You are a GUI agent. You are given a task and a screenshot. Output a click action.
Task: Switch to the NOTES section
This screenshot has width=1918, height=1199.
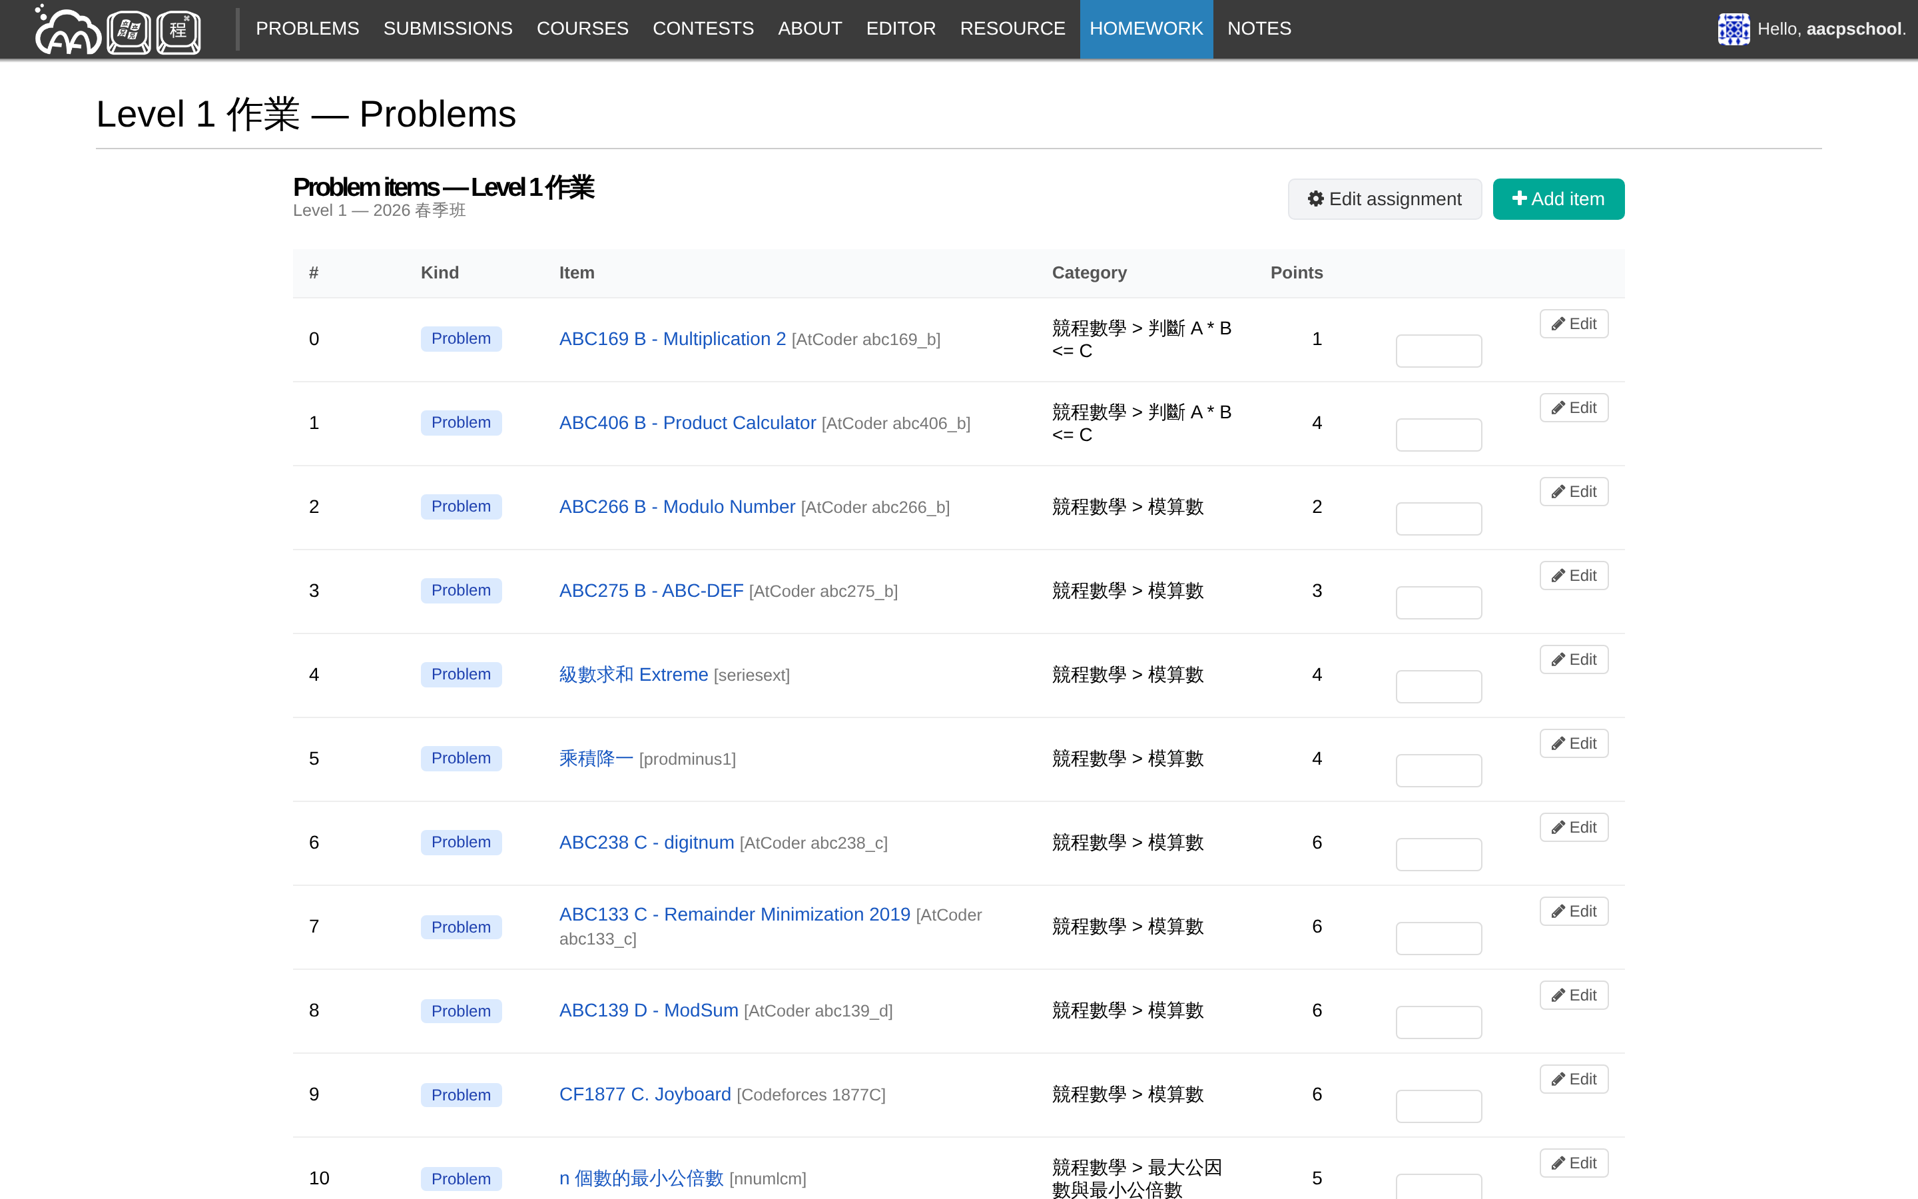click(1259, 29)
